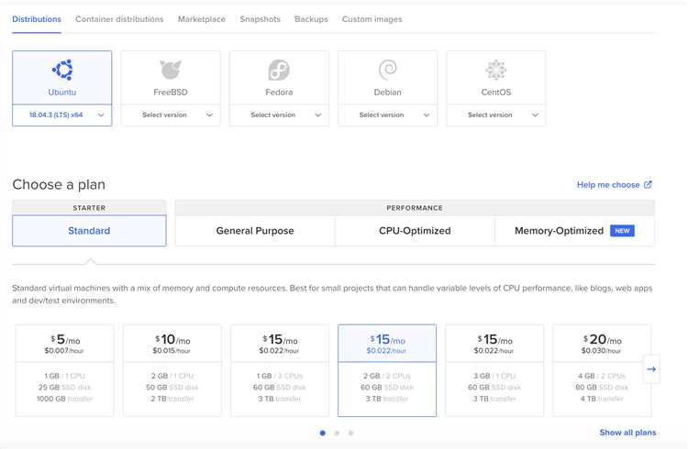Switch to the Container distributions tab

tap(119, 19)
